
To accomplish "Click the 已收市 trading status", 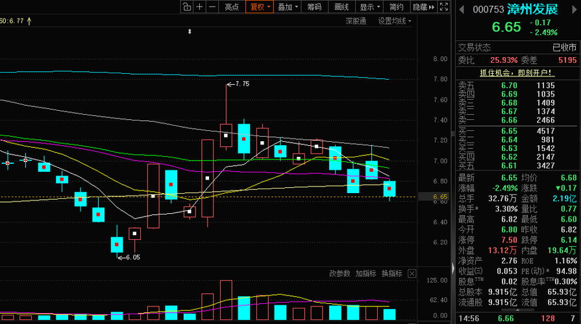I will tap(565, 47).
